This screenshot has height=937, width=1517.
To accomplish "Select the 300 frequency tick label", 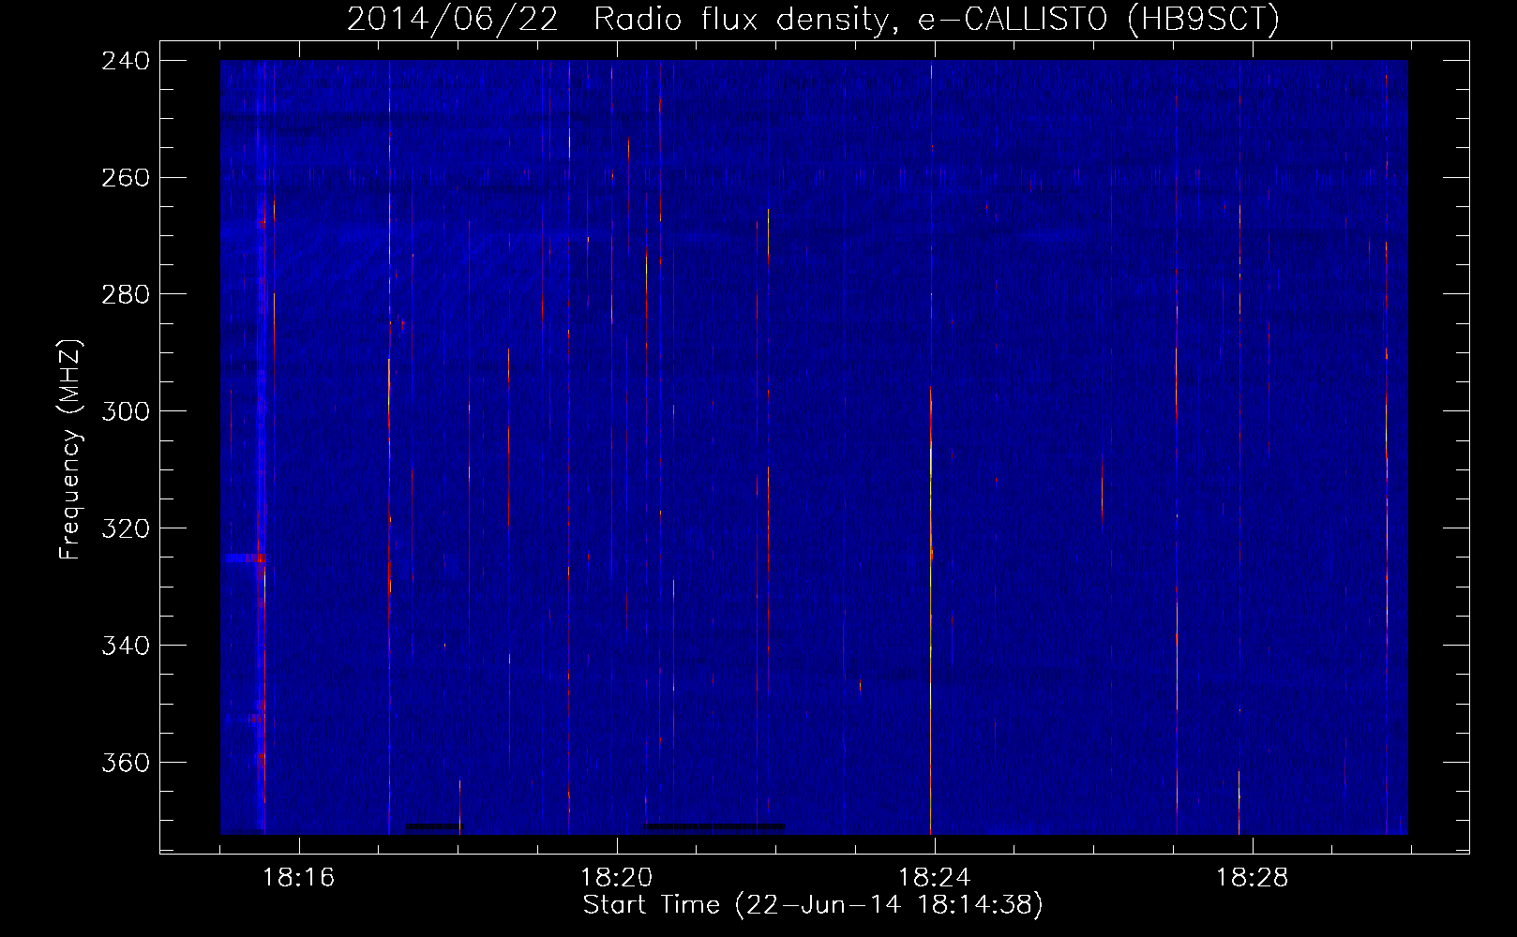I will [x=126, y=412].
